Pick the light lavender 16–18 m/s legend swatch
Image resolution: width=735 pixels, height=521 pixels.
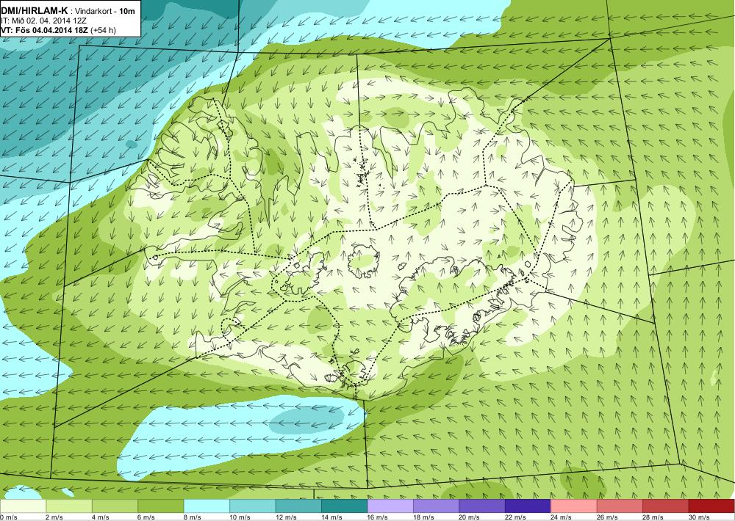pos(390,506)
